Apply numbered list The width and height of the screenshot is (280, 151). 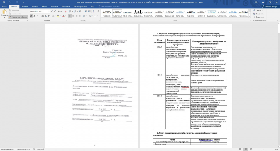point(75,11)
